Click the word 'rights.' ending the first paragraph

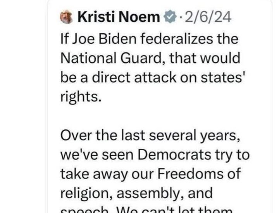(81, 97)
